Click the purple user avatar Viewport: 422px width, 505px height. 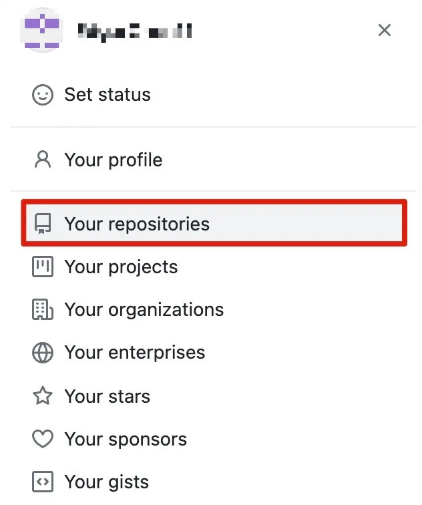[x=43, y=31]
